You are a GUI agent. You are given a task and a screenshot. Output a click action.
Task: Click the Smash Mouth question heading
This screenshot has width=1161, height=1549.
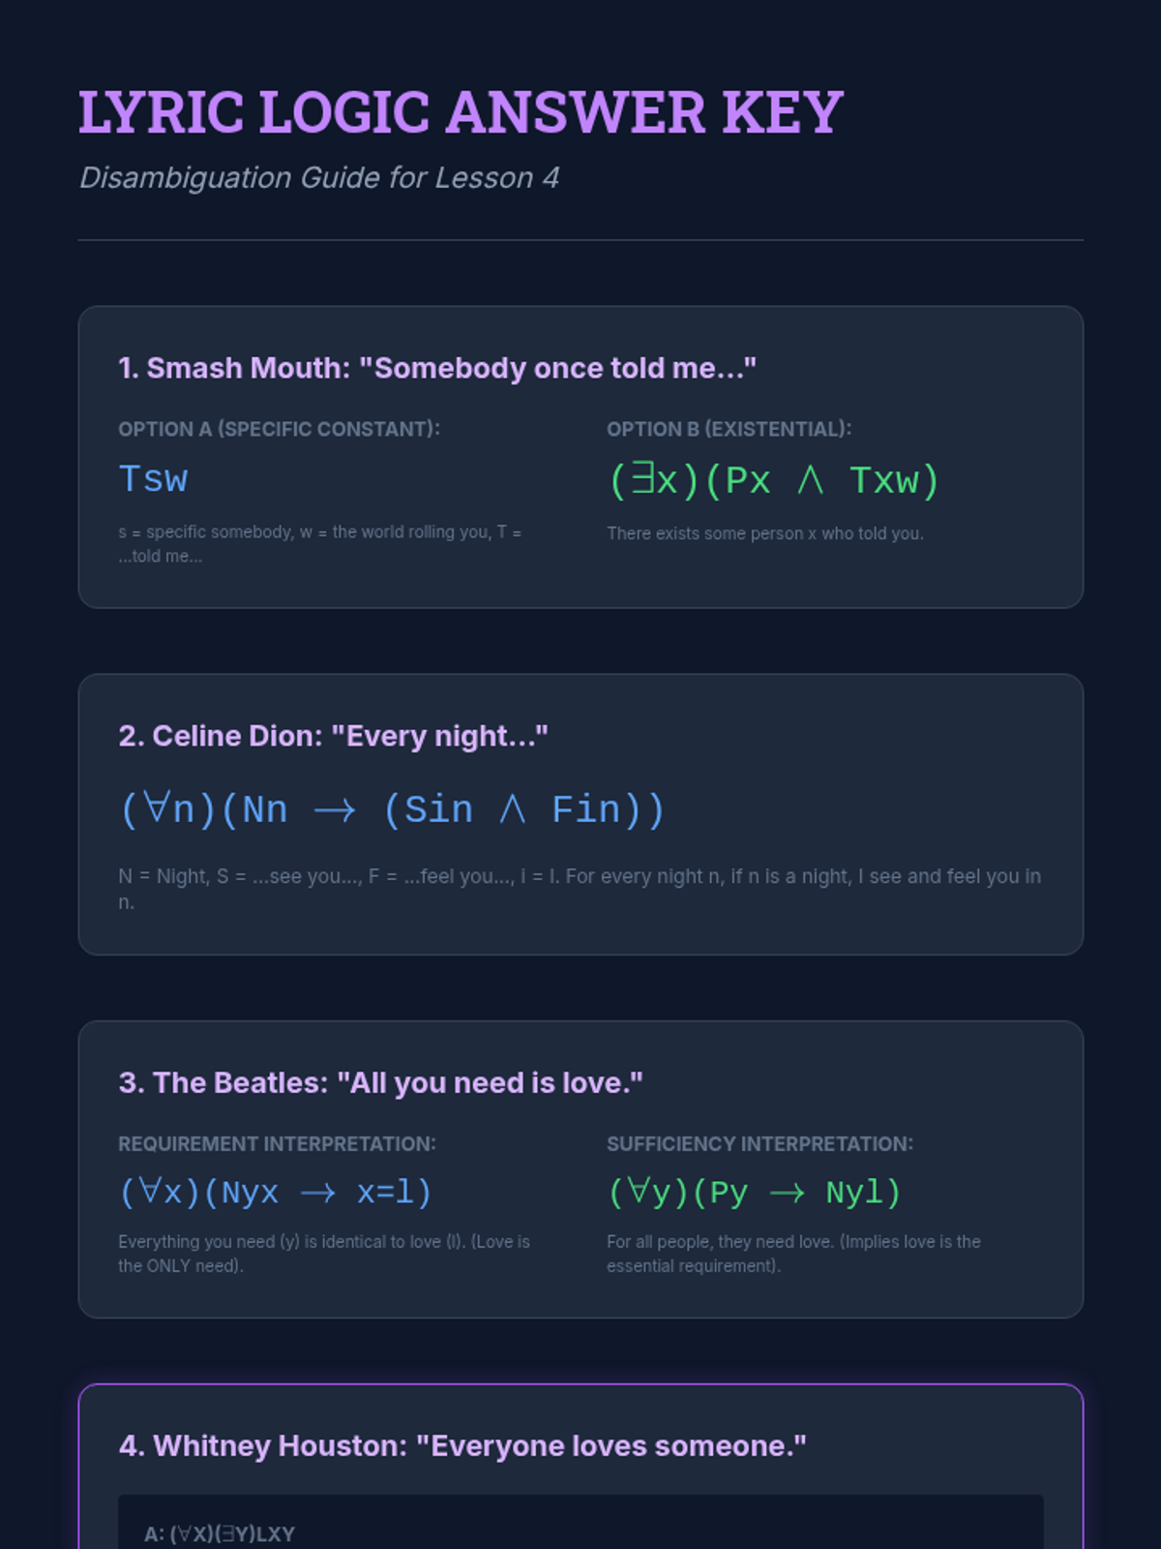pyautogui.click(x=437, y=368)
